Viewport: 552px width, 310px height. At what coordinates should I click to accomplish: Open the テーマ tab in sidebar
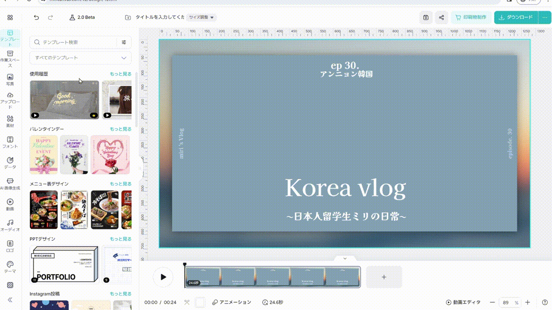[x=10, y=267]
